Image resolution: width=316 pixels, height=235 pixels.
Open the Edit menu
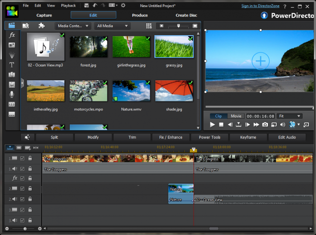pos(38,5)
